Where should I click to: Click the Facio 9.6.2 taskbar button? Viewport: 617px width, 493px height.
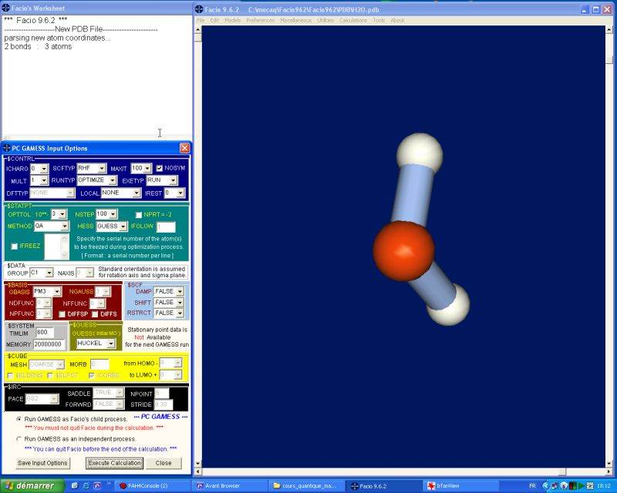(384, 486)
